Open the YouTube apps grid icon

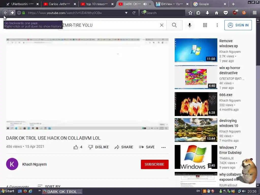[205, 25]
